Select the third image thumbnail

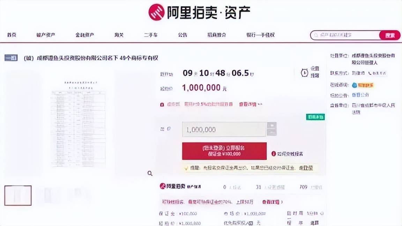[x=78, y=196]
